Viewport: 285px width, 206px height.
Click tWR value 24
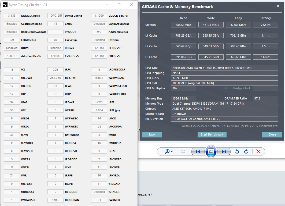pos(12,175)
